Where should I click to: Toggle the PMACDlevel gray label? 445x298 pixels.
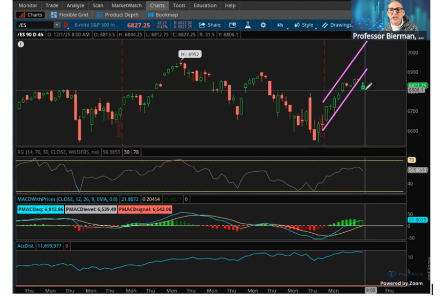pyautogui.click(x=91, y=209)
